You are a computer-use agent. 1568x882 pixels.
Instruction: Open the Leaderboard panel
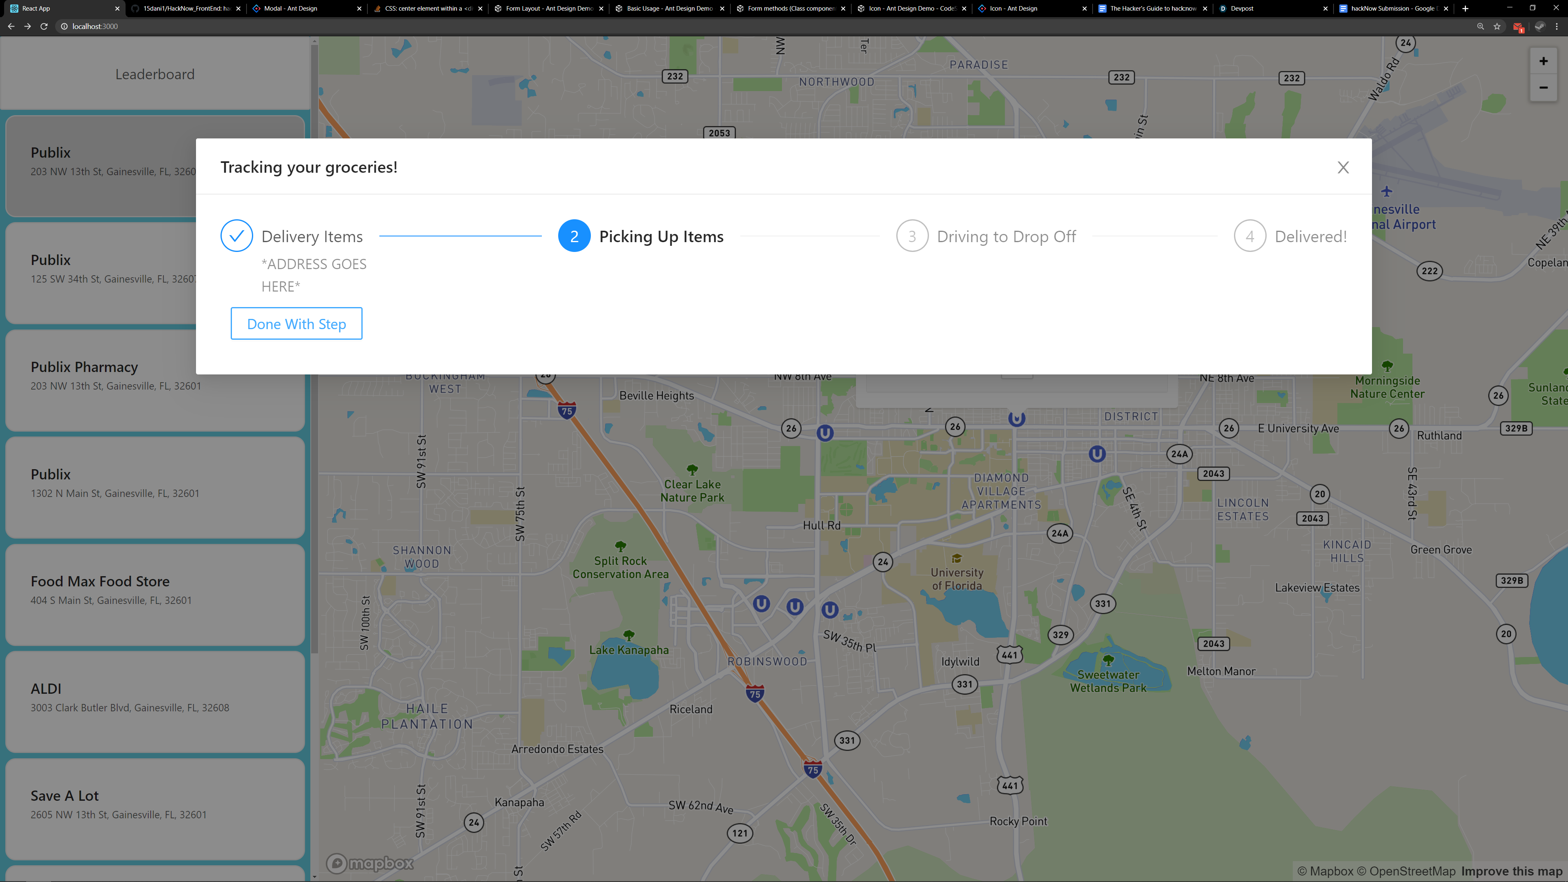click(155, 74)
